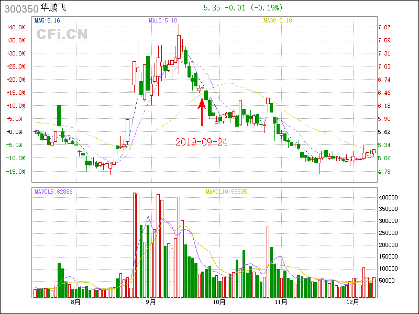The image size is (419, 314).
Task: Click the MAVOL10:55505 volume label
Action: click(226, 192)
